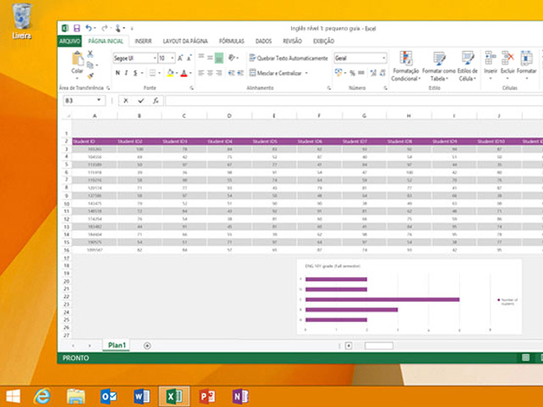
Task: Click the Formatação Condicional icon
Action: point(406,59)
